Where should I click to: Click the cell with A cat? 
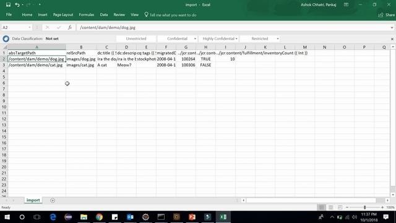click(x=106, y=65)
